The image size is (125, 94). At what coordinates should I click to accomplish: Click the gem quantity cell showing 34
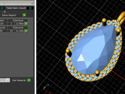[11, 31]
